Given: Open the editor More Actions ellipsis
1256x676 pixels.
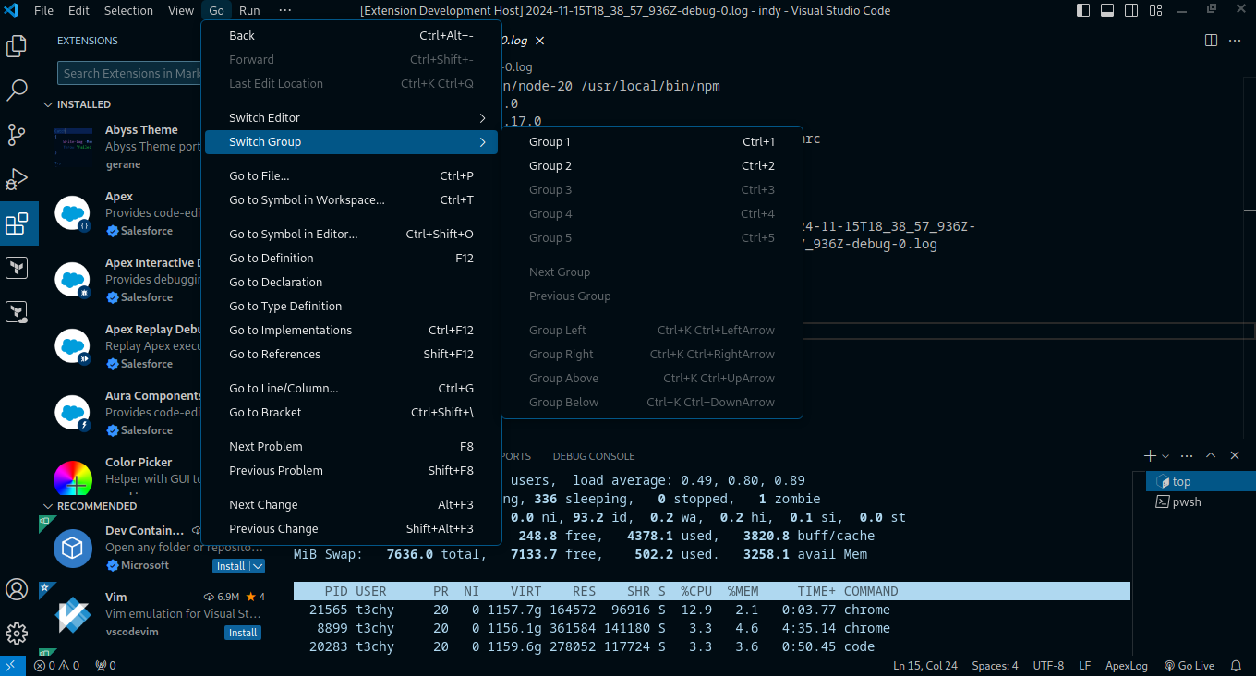Looking at the screenshot, I should click(1237, 41).
